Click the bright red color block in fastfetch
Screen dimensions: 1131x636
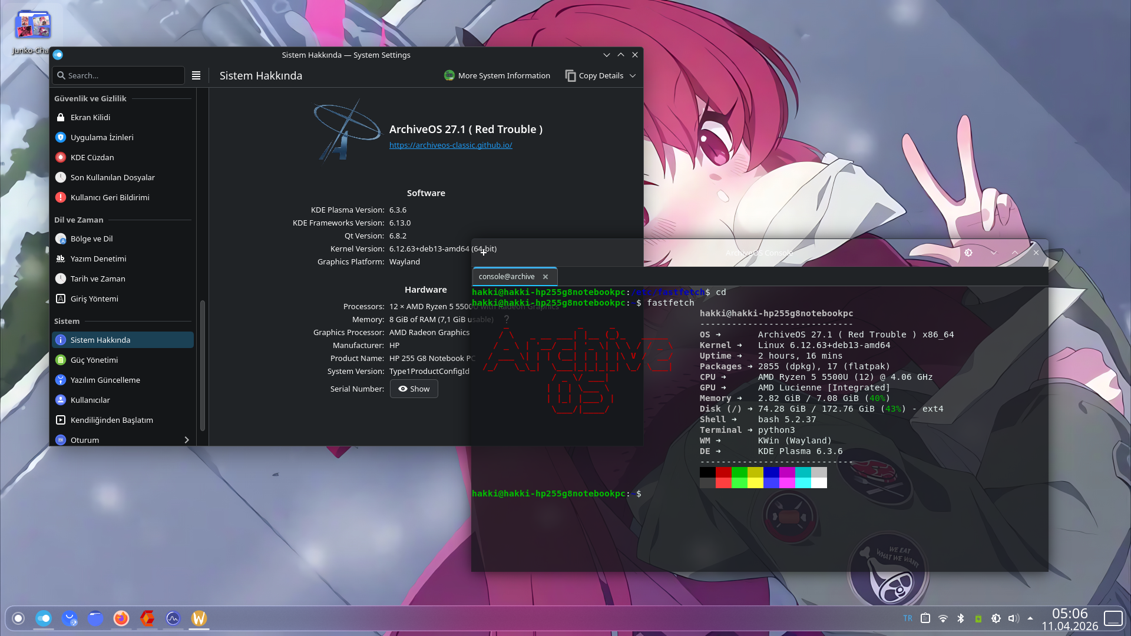(x=723, y=483)
